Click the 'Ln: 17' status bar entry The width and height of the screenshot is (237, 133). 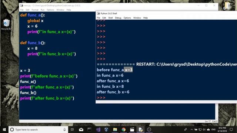208,121
